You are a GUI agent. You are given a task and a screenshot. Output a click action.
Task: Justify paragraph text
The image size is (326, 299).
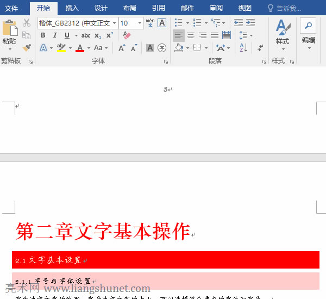coord(215,35)
